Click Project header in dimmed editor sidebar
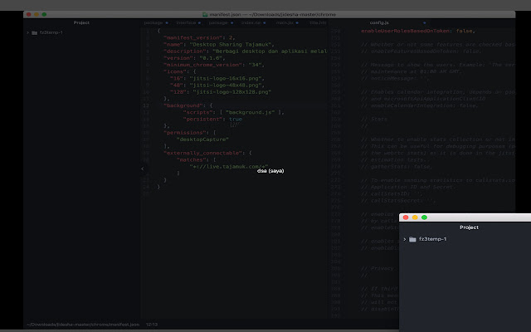This screenshot has width=531, height=332. (81, 22)
